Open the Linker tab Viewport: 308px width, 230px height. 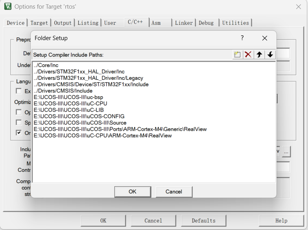(x=184, y=23)
